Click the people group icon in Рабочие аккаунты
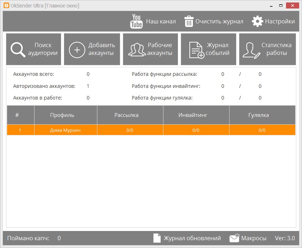 (x=137, y=50)
